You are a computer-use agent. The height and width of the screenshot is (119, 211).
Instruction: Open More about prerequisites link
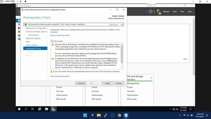pos(60,76)
